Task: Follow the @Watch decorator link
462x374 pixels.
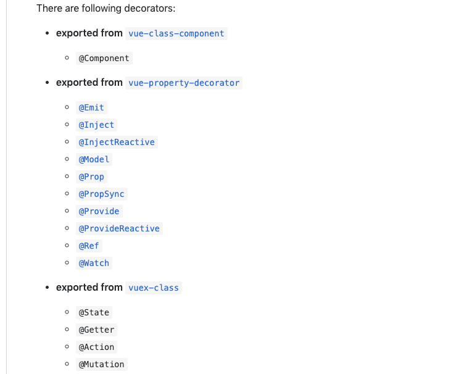Action: pyautogui.click(x=94, y=263)
